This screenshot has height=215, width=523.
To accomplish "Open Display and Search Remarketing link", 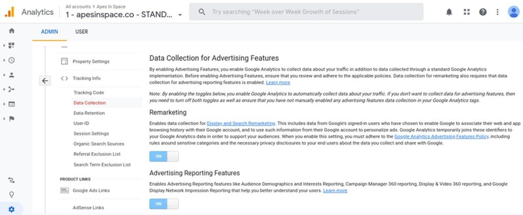I will tap(241, 123).
